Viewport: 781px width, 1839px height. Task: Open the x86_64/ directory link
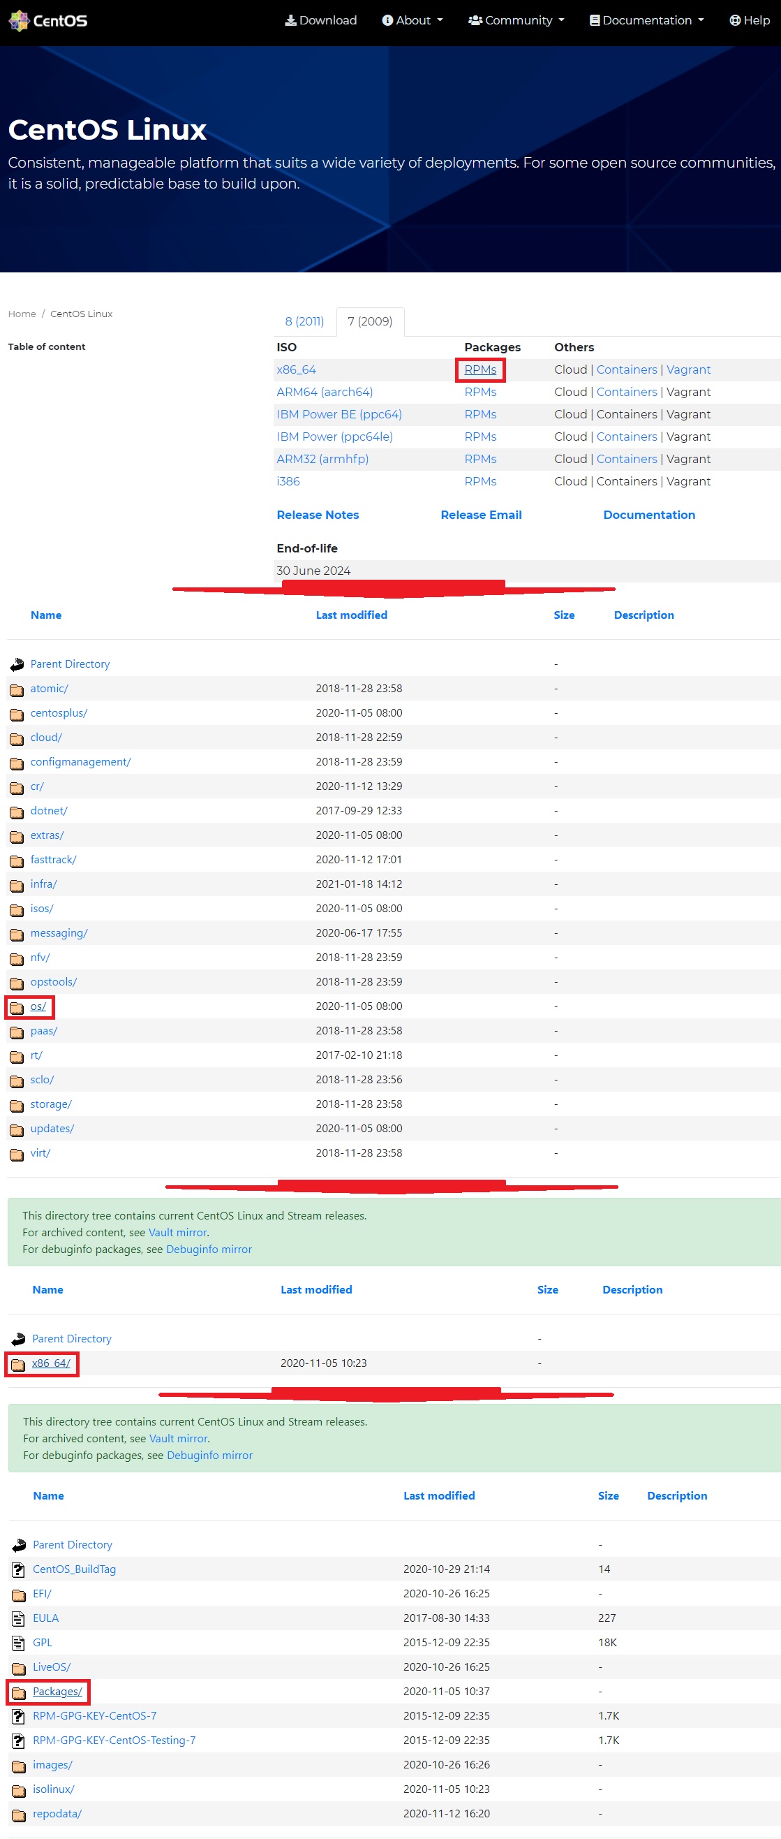coord(52,1363)
